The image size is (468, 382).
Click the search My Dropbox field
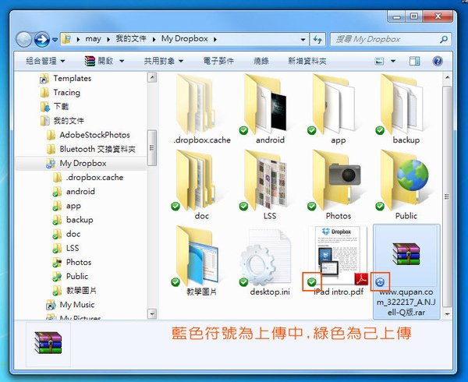tap(391, 39)
